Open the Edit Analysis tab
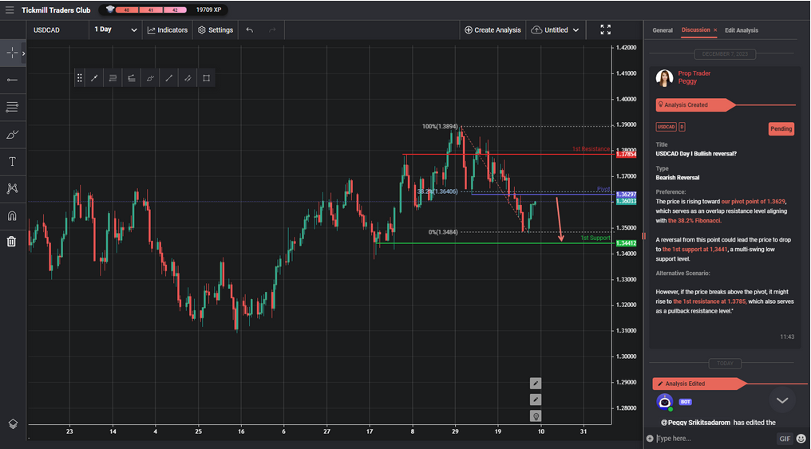 click(x=742, y=30)
